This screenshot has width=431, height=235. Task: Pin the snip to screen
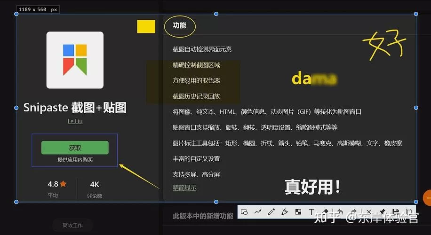(382, 211)
